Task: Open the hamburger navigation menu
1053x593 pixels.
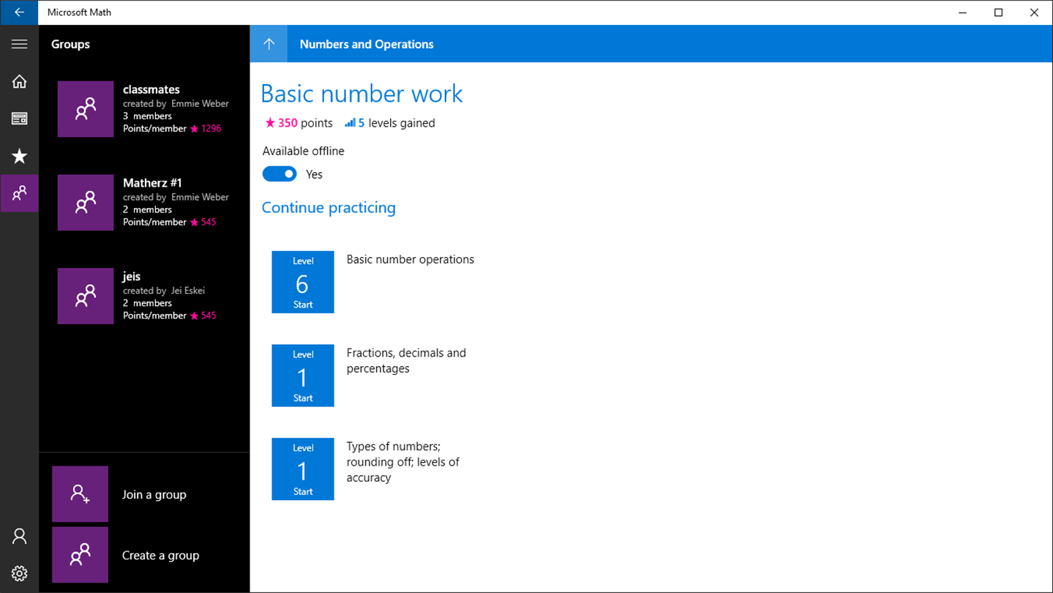Action: [x=19, y=44]
